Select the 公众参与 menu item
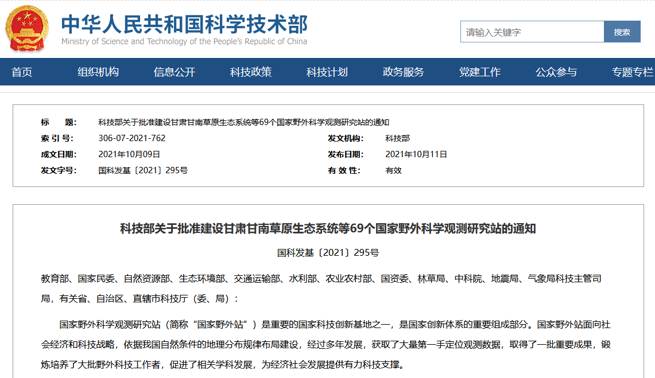Screen dimensions: 655x378 click(x=556, y=72)
